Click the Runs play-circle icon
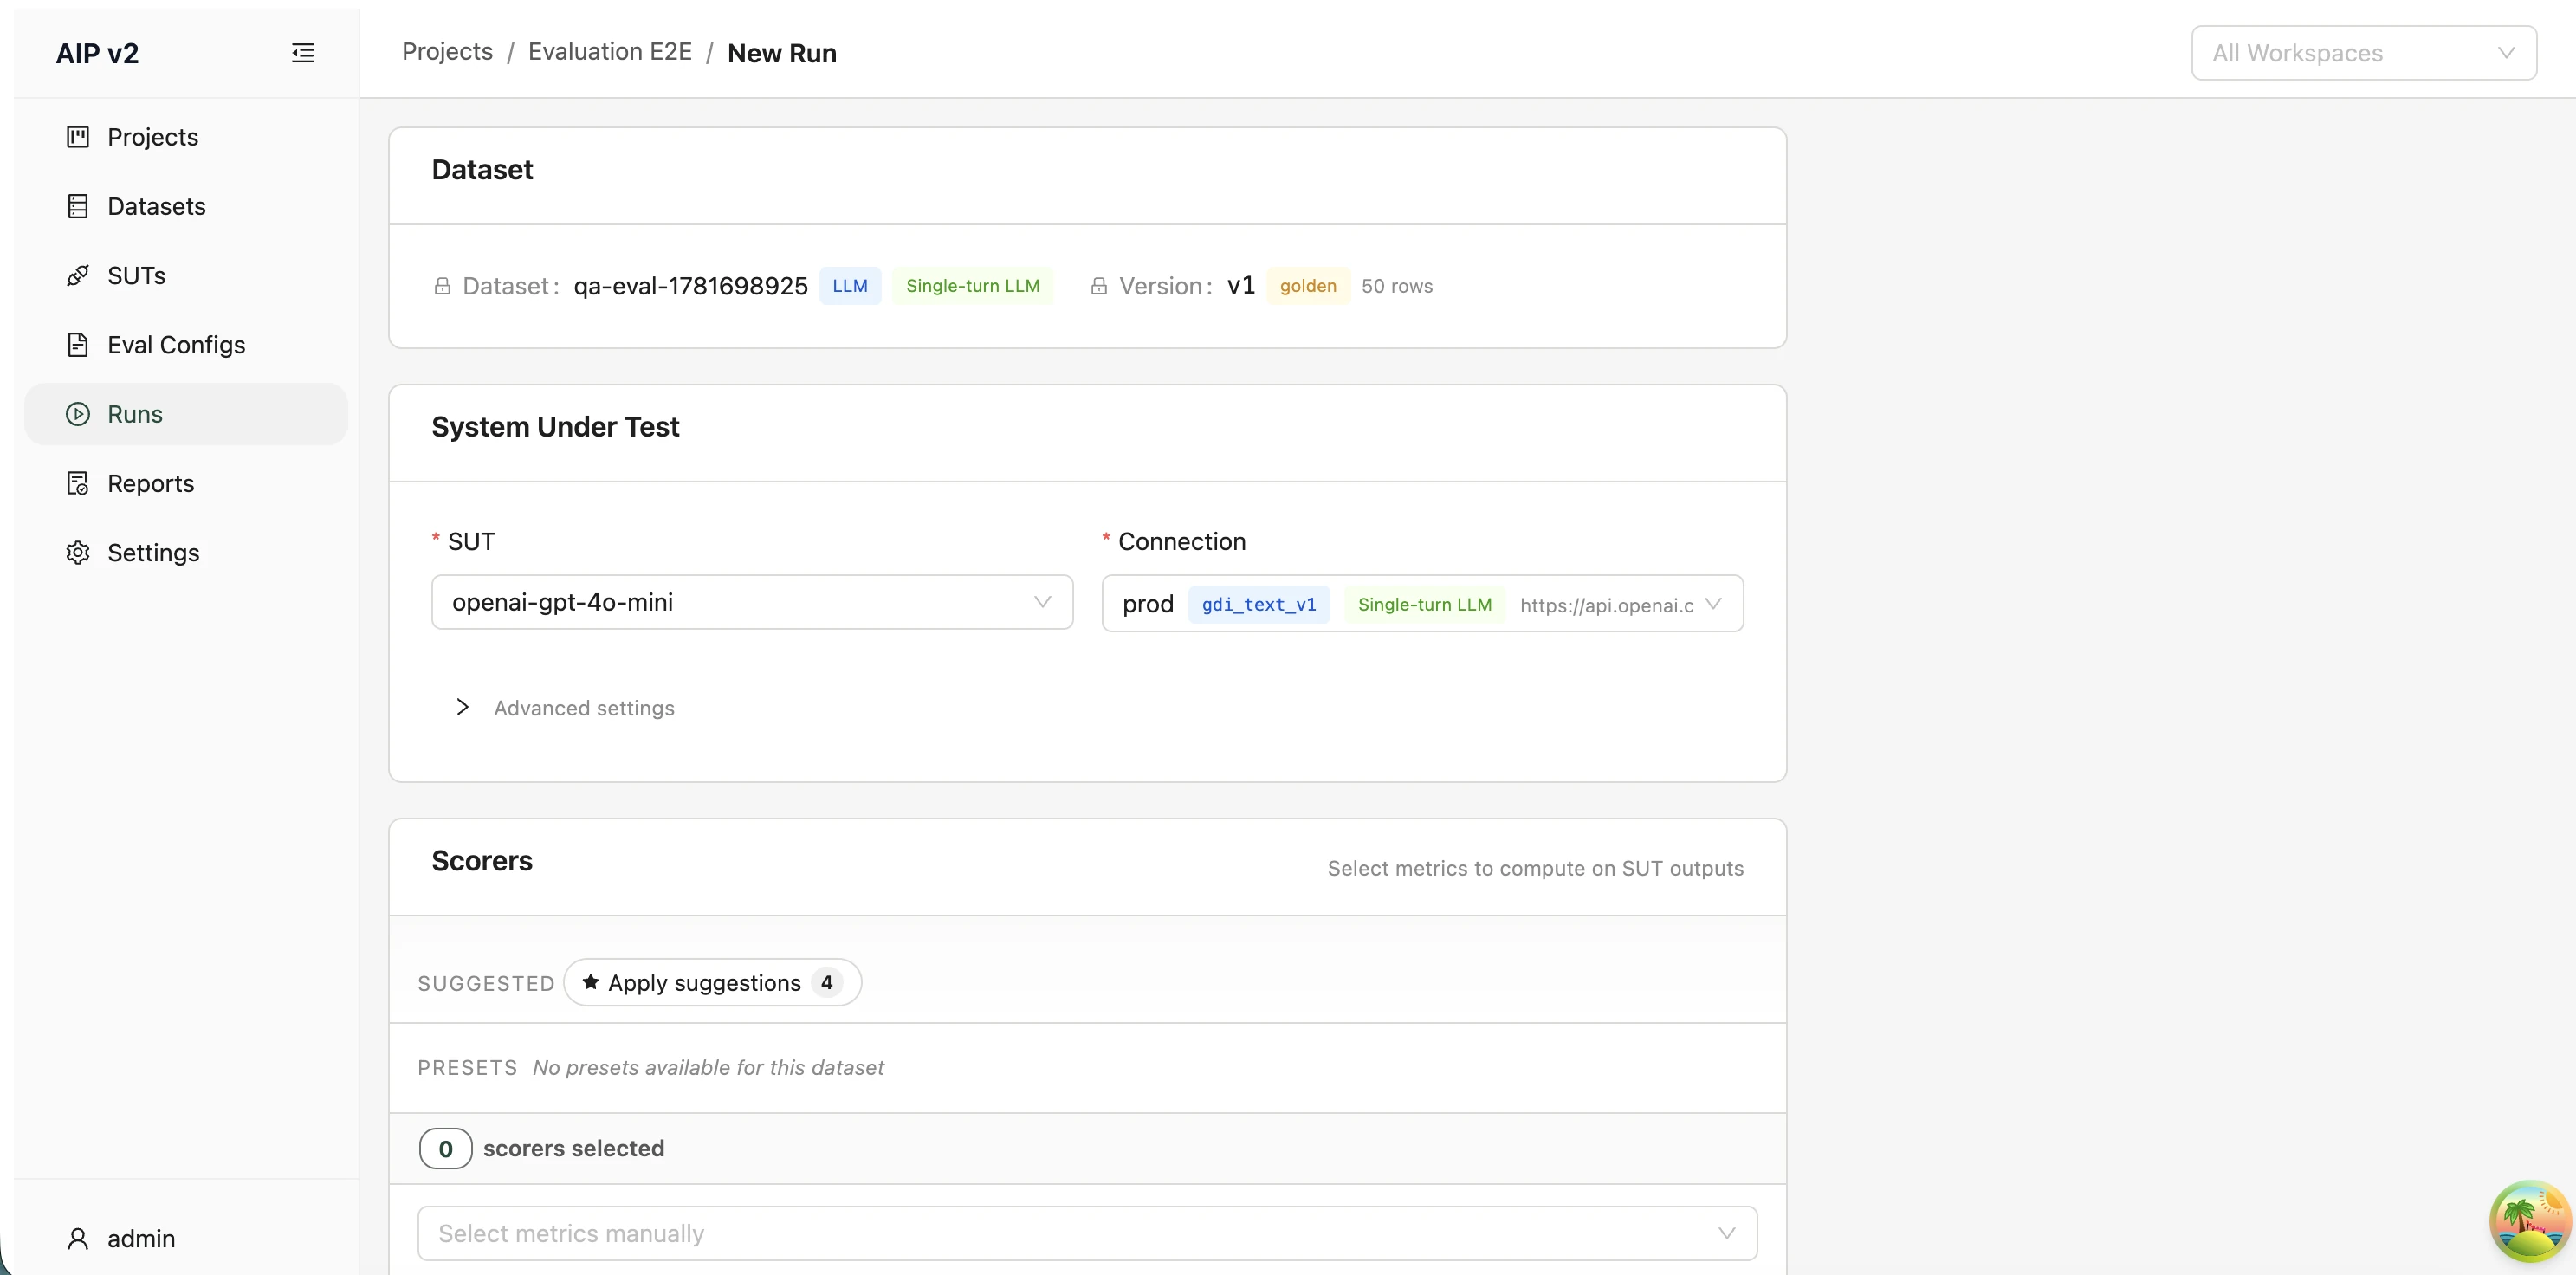 point(78,414)
